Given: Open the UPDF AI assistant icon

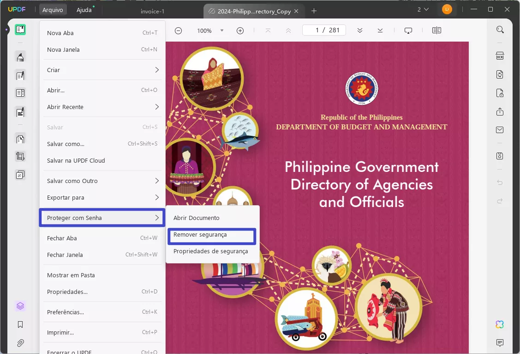Looking at the screenshot, I should coord(500,324).
